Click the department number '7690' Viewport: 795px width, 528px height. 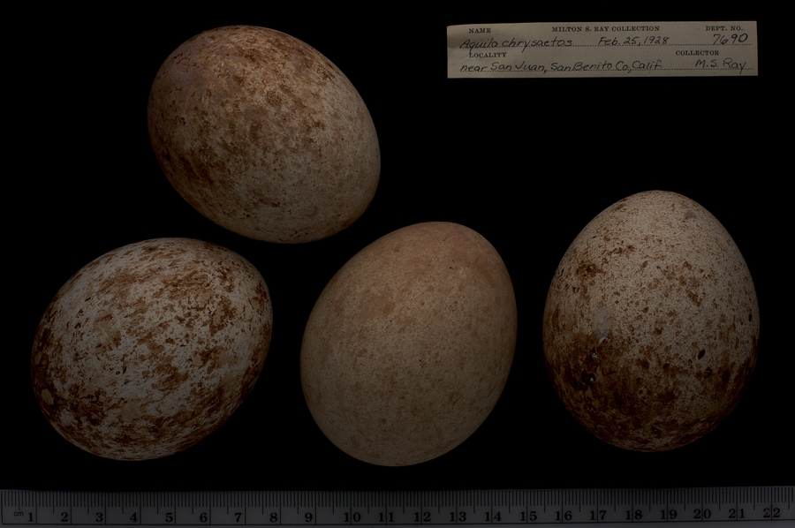click(x=730, y=39)
